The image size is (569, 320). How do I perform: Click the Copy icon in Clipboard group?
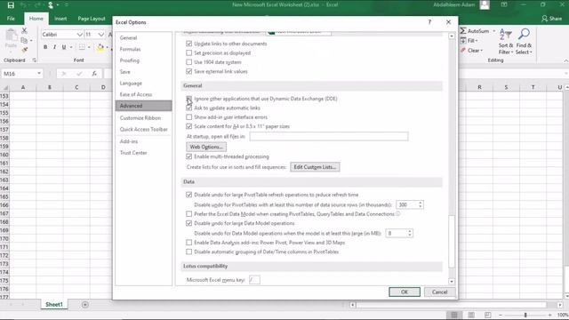tap(24, 40)
